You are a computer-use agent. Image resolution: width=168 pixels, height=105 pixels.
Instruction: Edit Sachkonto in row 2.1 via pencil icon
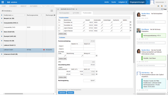[121, 28]
